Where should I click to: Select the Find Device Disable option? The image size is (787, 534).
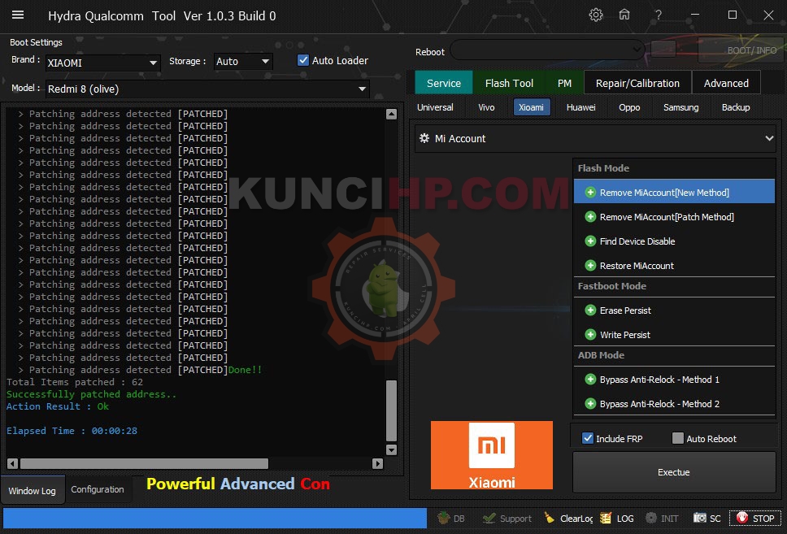click(x=674, y=241)
